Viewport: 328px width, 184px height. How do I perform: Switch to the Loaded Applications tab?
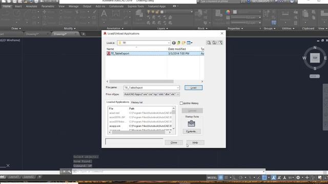[x=118, y=102]
